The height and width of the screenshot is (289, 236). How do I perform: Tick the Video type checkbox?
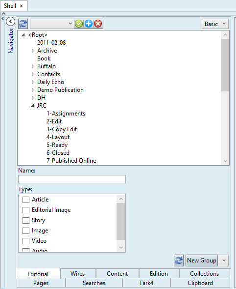[x=26, y=241]
